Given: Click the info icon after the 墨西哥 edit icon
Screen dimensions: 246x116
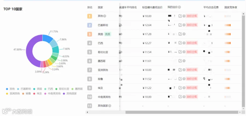Looking at the screenshot, I should pos(184,61).
